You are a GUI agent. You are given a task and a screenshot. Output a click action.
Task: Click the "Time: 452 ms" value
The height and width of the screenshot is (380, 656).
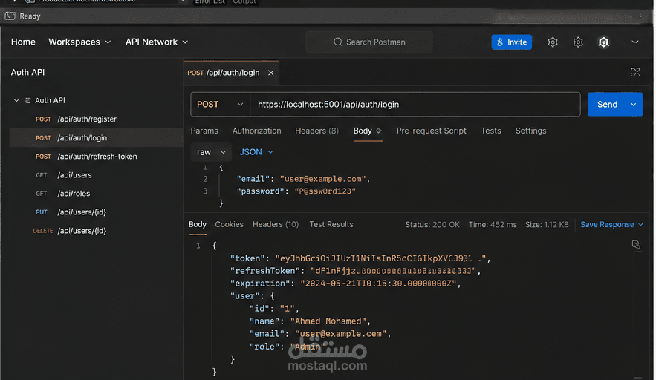(493, 224)
